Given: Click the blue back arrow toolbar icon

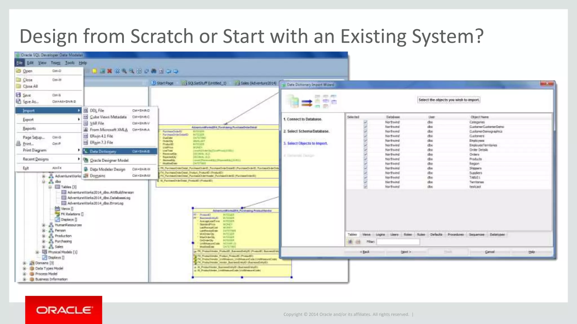Looking at the screenshot, I should [168, 71].
